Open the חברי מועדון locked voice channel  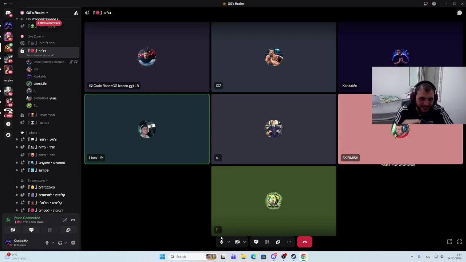[49, 115]
